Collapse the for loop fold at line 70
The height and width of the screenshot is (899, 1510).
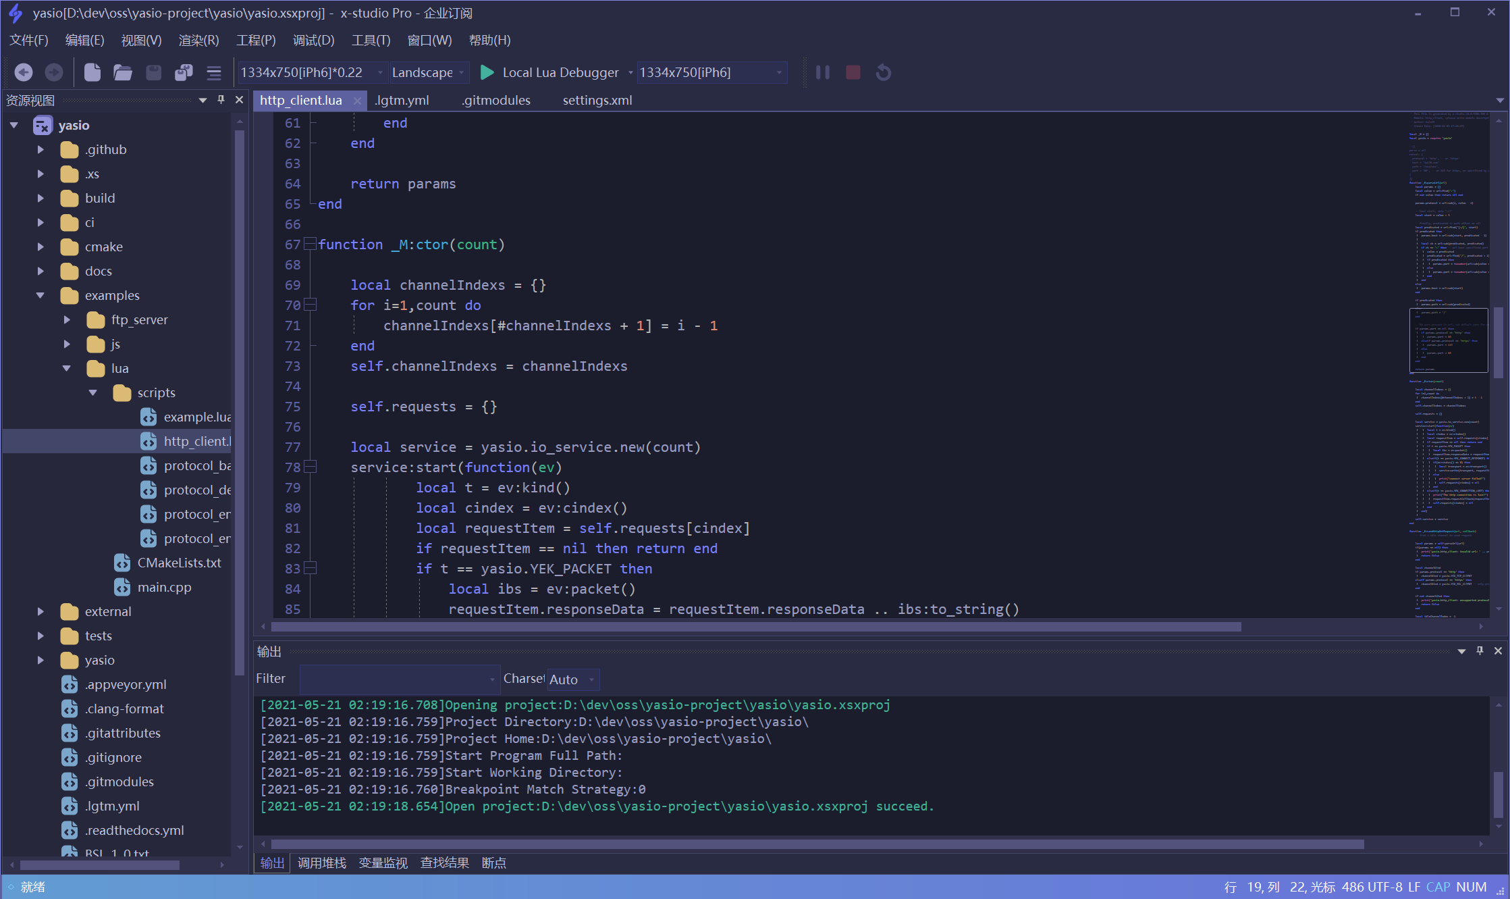[x=310, y=305]
